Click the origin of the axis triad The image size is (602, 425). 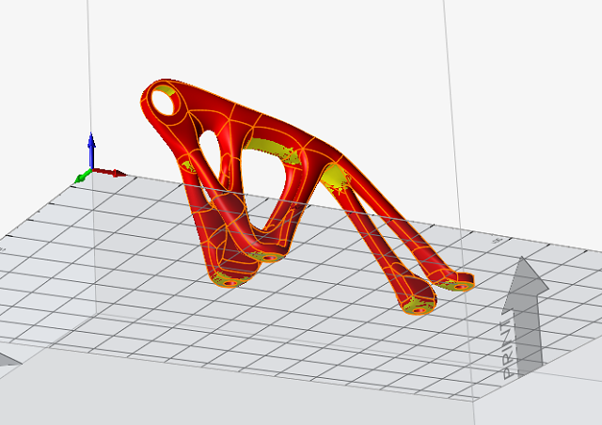click(x=91, y=173)
